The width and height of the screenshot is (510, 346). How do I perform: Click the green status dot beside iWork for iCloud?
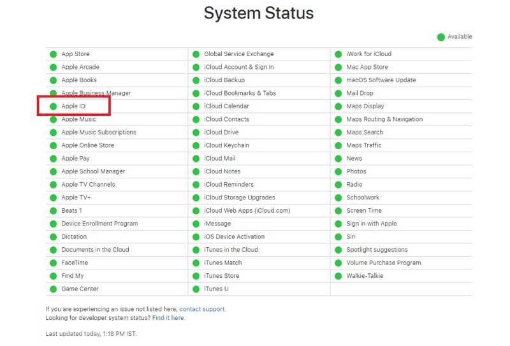click(339, 54)
